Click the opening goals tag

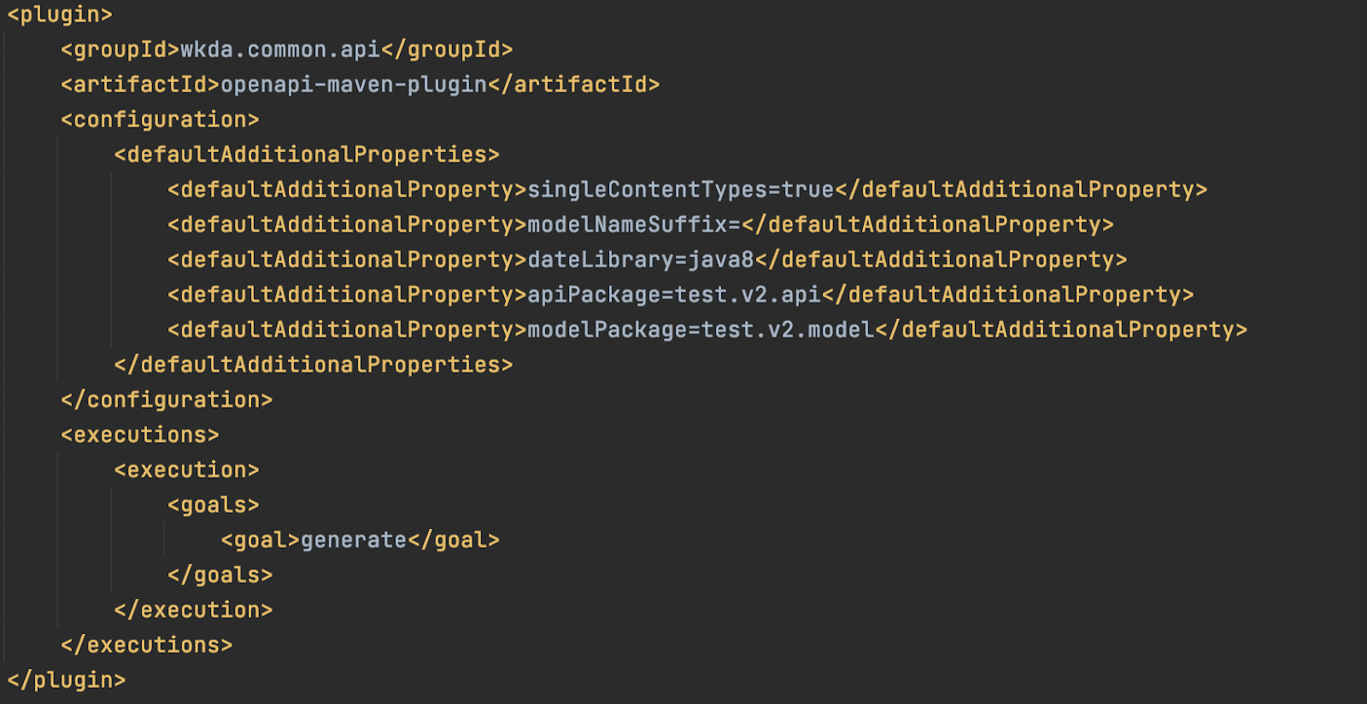click(x=214, y=505)
